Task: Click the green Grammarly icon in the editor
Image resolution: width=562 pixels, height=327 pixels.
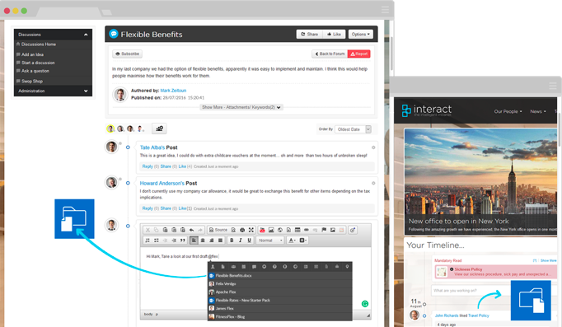Action: 365,304
